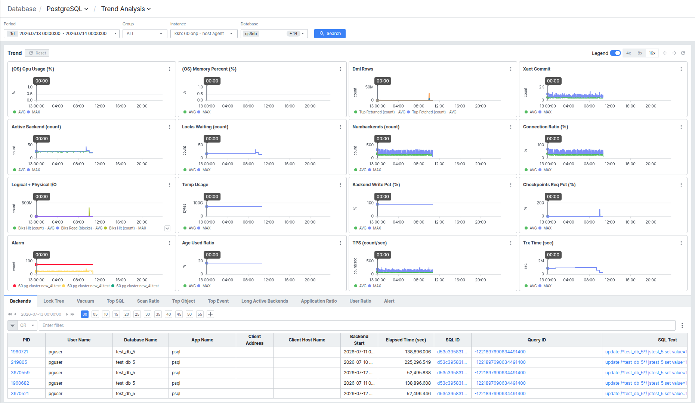Open PID 1960721 link in the table
This screenshot has height=403, width=695.
tap(19, 352)
